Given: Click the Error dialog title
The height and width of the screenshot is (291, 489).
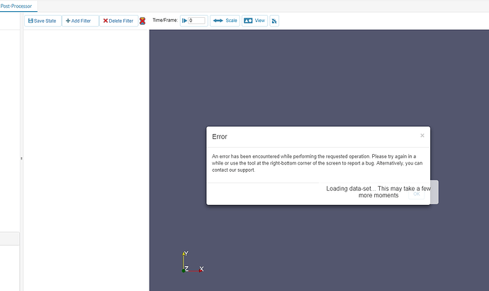Looking at the screenshot, I should pyautogui.click(x=220, y=137).
